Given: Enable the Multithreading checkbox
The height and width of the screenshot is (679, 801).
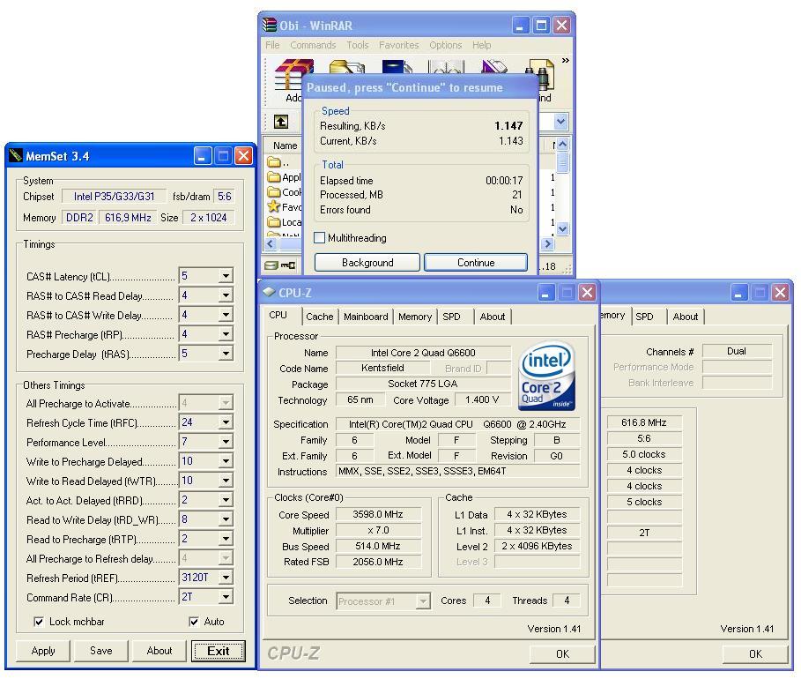Looking at the screenshot, I should [319, 238].
